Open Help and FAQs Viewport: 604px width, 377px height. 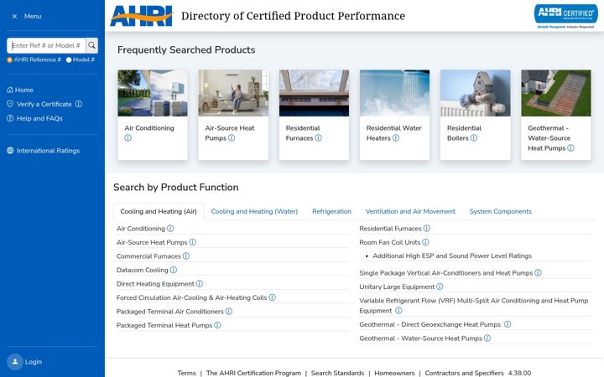[x=39, y=118]
